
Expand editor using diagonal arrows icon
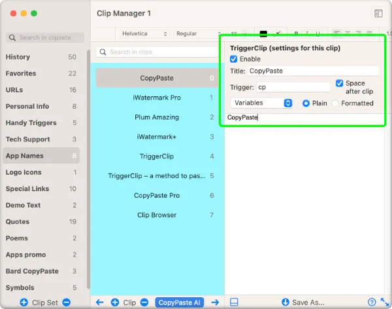[x=385, y=302]
